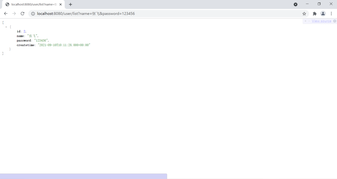
Task: Click the id key label
Action: click(x=18, y=31)
